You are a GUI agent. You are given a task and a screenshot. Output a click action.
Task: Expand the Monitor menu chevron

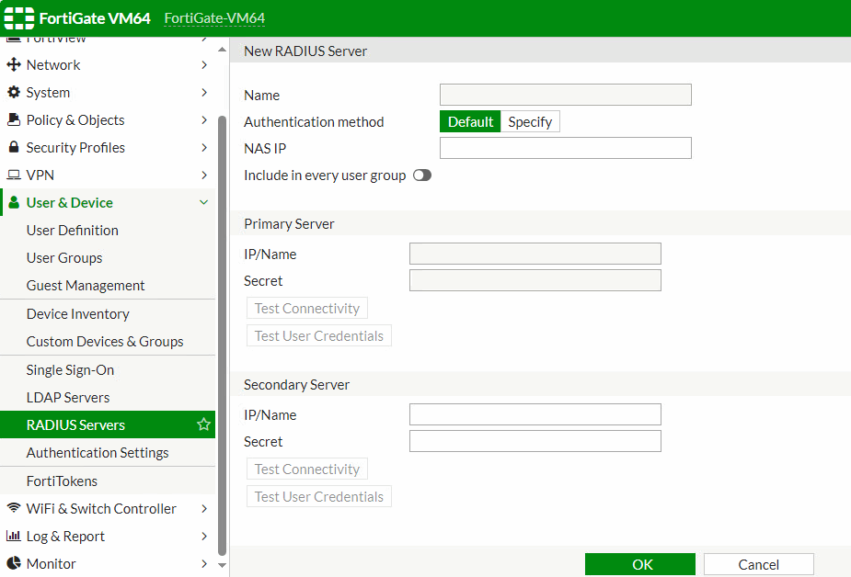pos(204,563)
